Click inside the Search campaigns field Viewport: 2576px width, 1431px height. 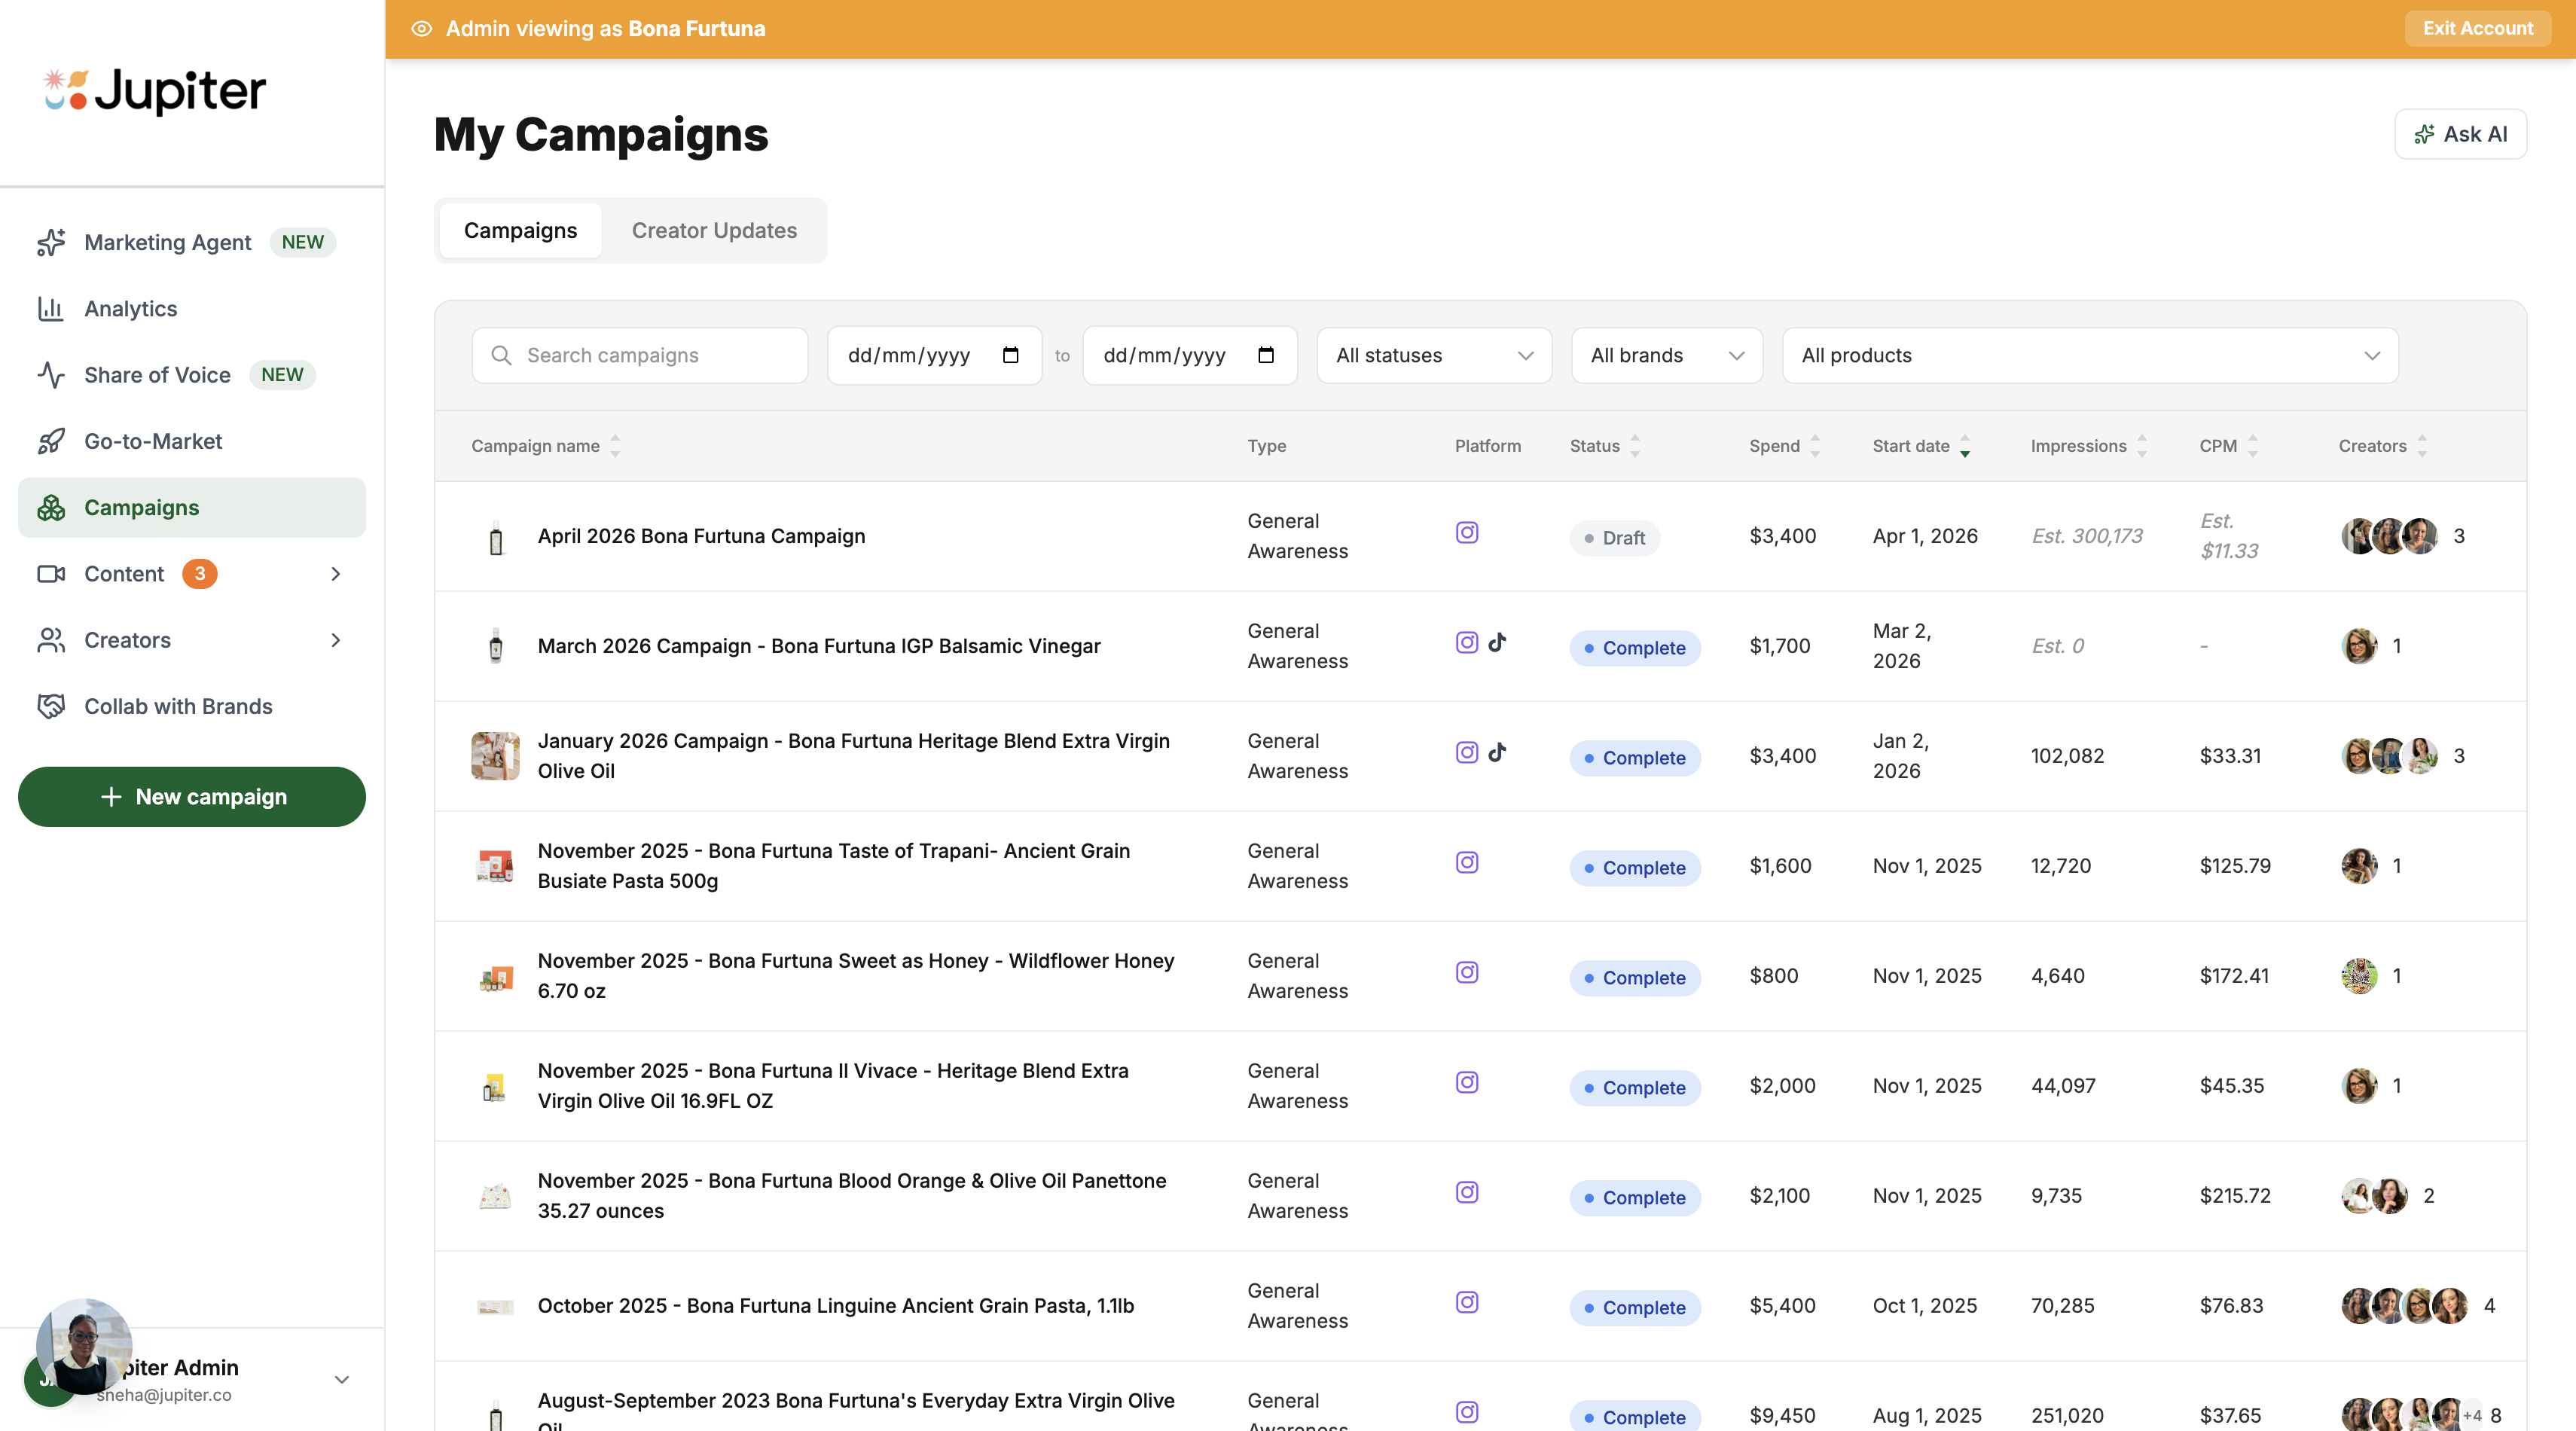pyautogui.click(x=639, y=355)
